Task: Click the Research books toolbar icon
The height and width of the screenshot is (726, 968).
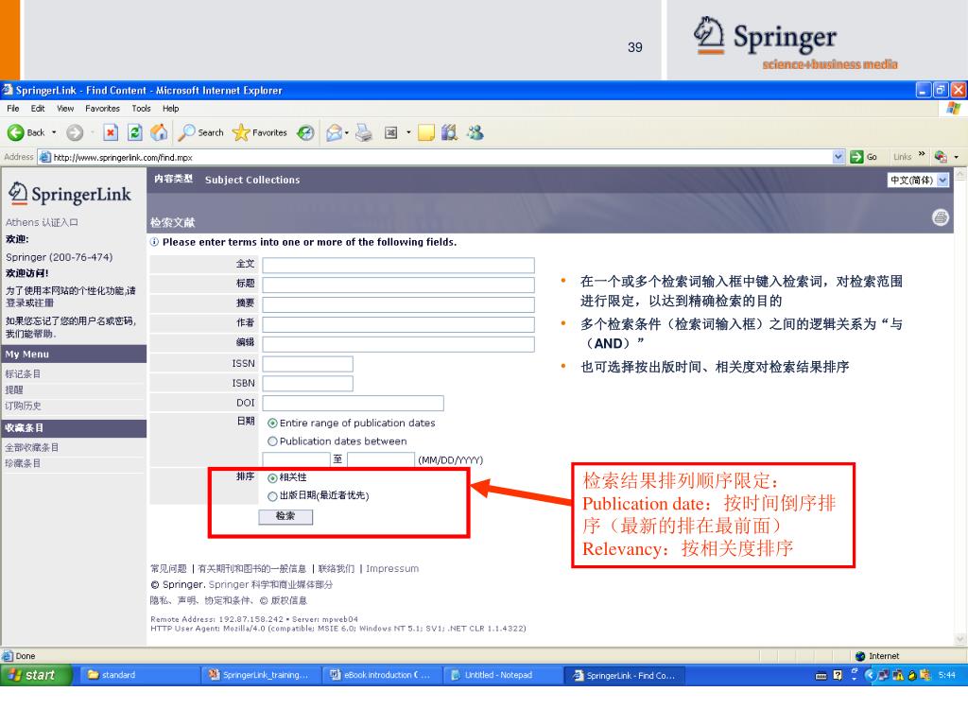Action: 449,132
